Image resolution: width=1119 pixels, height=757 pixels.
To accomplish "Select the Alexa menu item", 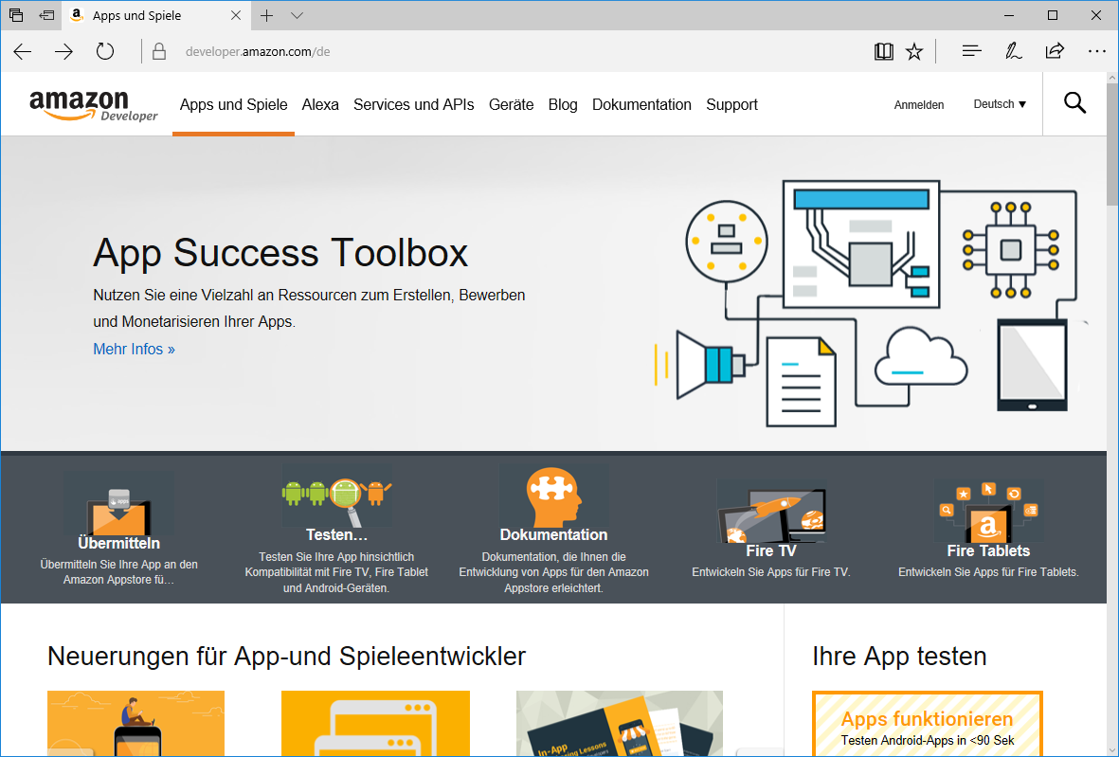I will pos(320,105).
